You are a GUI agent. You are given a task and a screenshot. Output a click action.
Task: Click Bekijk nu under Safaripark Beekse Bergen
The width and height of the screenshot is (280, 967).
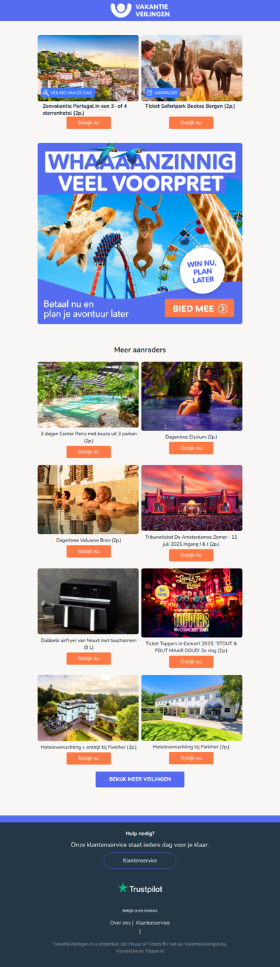pos(191,123)
